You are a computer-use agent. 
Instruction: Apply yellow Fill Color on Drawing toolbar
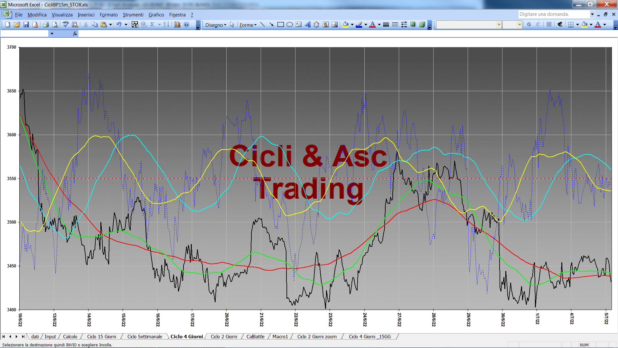(x=346, y=24)
